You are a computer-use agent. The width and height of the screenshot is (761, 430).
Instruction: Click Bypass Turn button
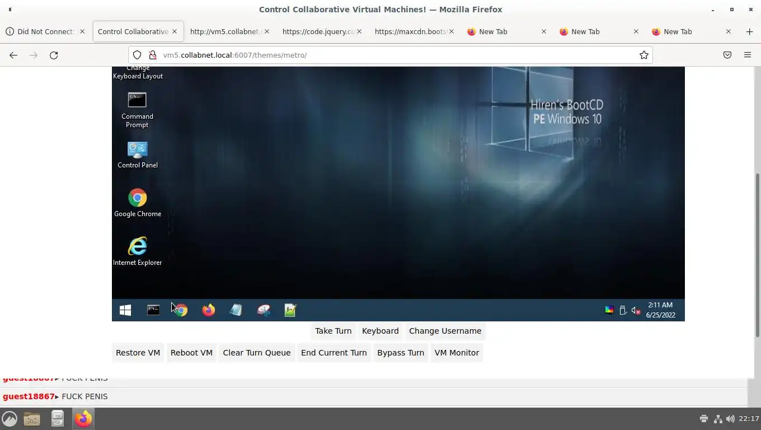401,353
